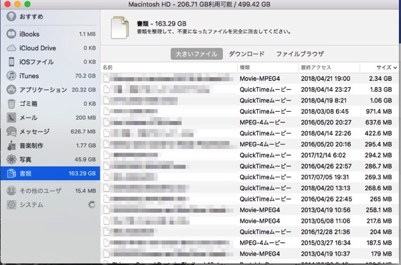Minimize the window with yellow button
The image size is (401, 265).
point(17,4)
